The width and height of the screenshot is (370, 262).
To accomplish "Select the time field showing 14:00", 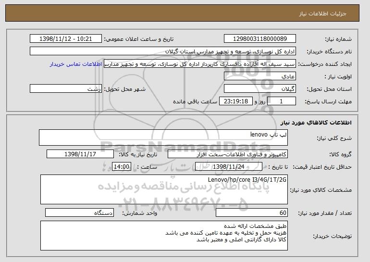I will point(122,167).
